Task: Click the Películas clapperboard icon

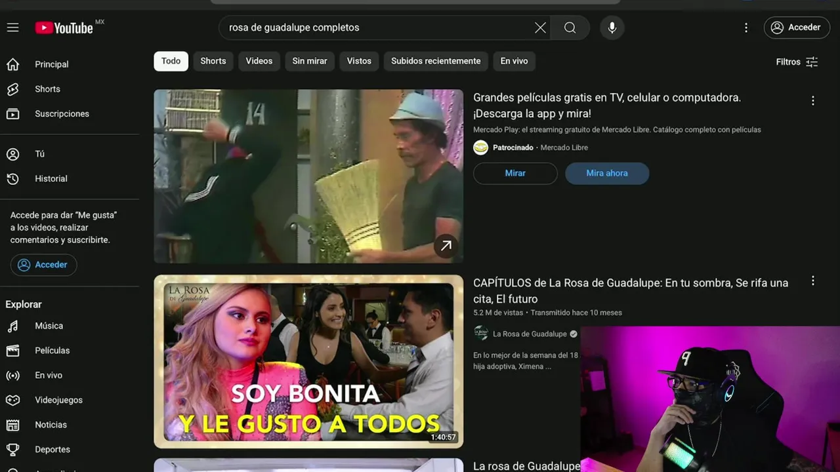Action: click(12, 351)
